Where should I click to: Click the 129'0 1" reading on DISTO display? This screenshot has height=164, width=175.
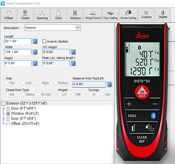pos(145,71)
